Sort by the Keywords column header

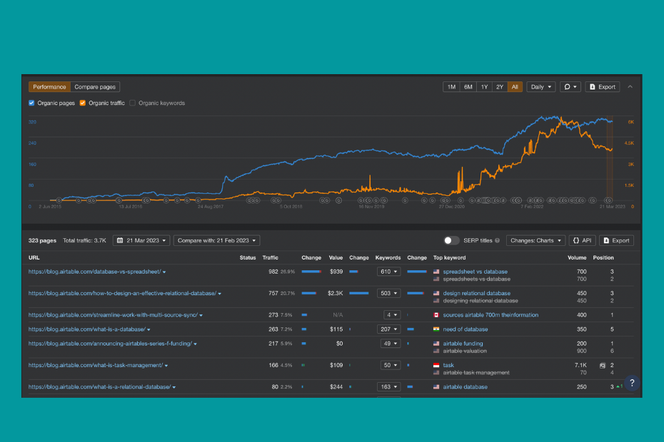(388, 257)
